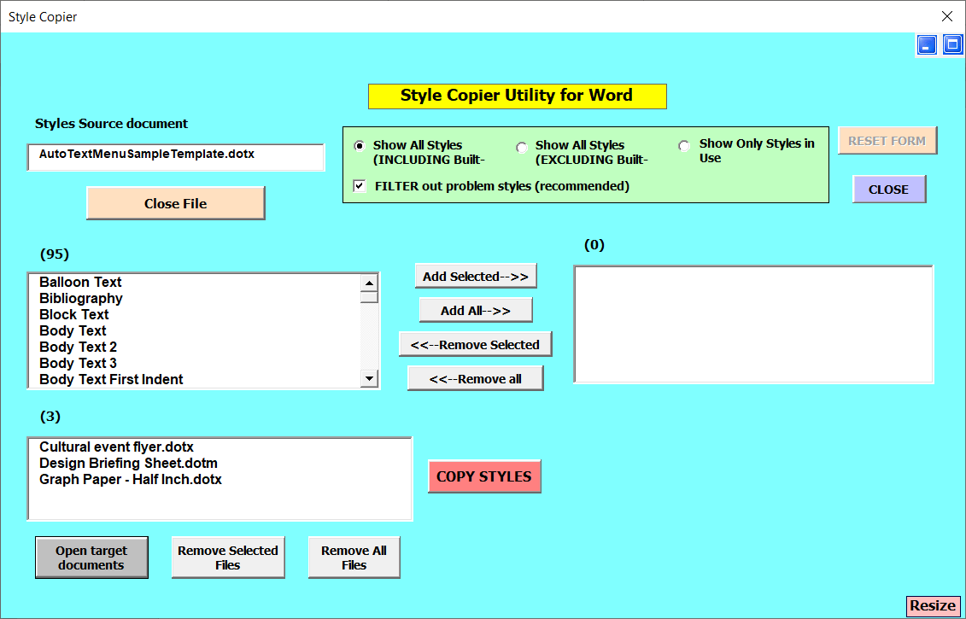
Task: Click the styles list scrollbar thumb
Action: click(x=369, y=297)
